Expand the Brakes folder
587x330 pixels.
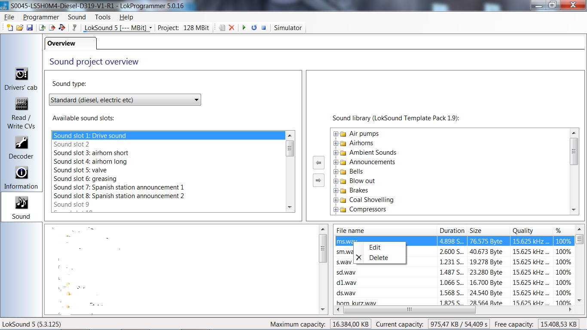(x=336, y=190)
